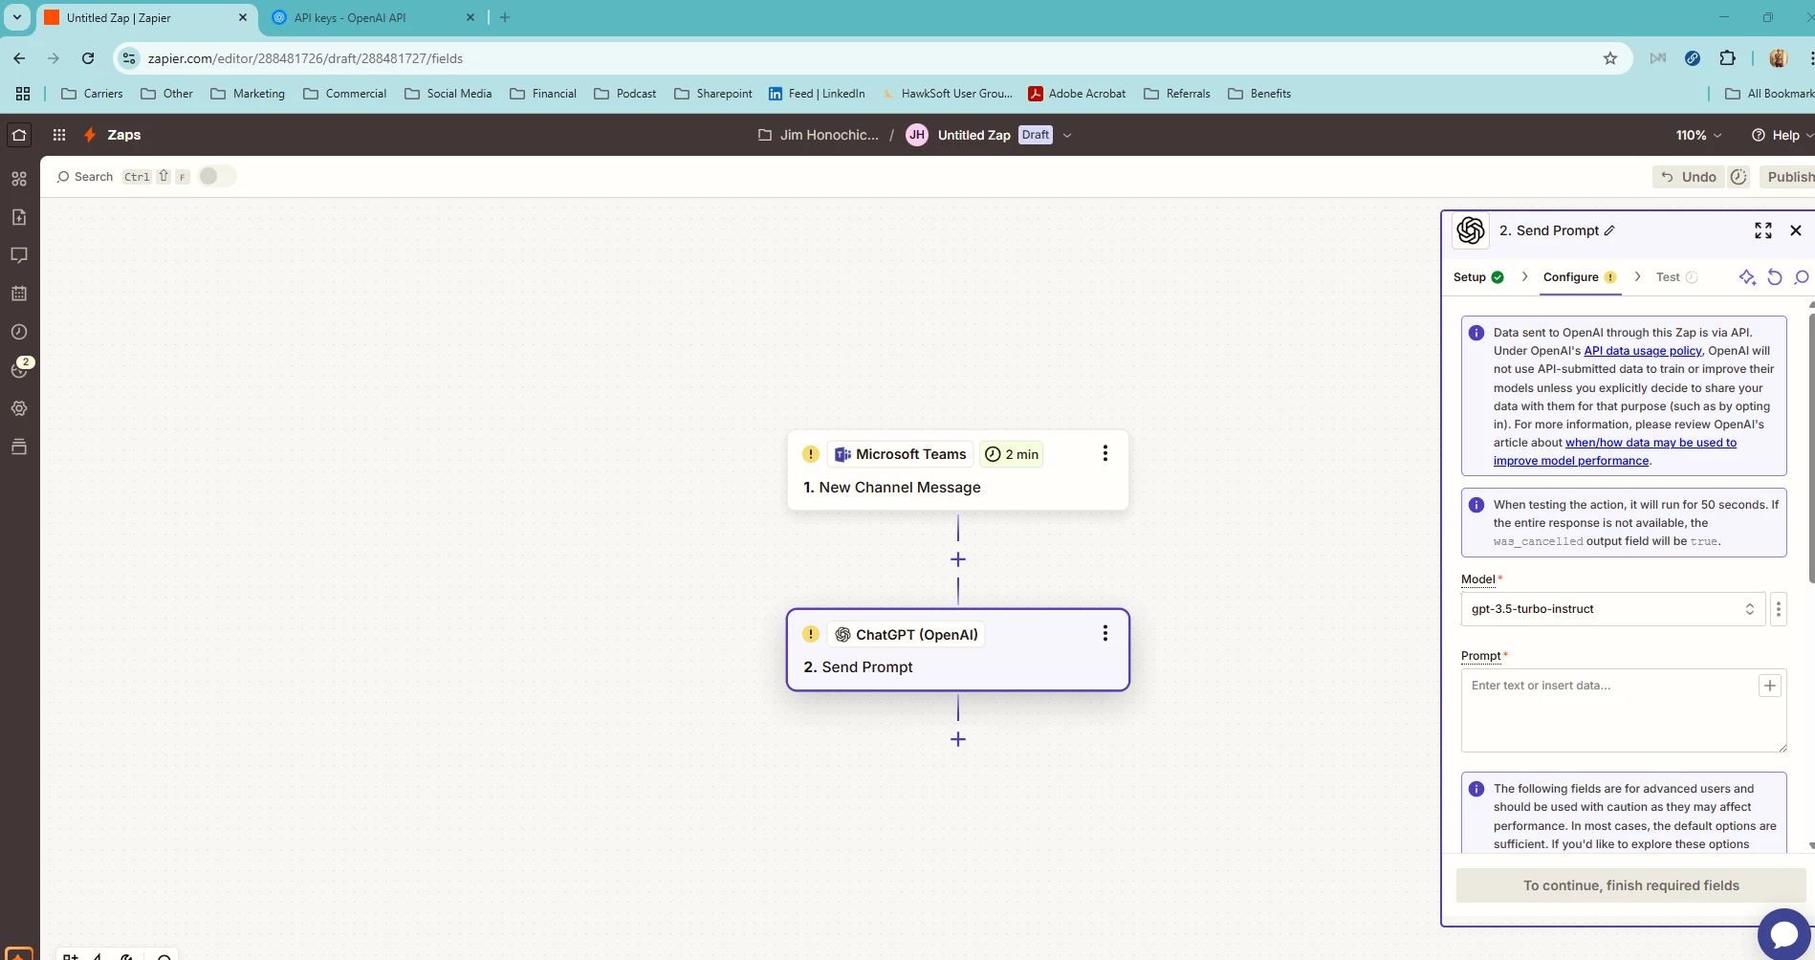Image resolution: width=1815 pixels, height=960 pixels.
Task: Add a step below ChatGPT Send Prompt
Action: (958, 739)
